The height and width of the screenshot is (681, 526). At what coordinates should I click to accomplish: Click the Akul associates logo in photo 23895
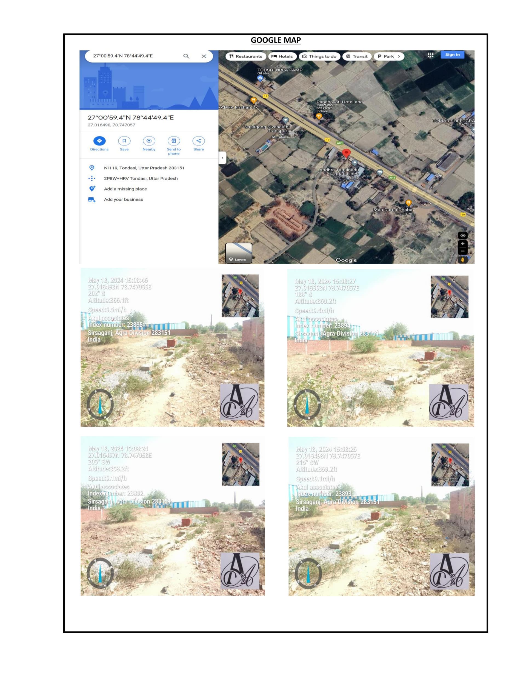coord(239,402)
